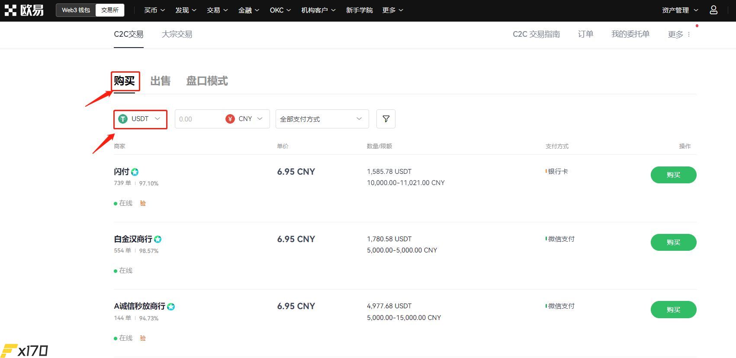Open the sub-navigation 更多 options

coord(679,34)
